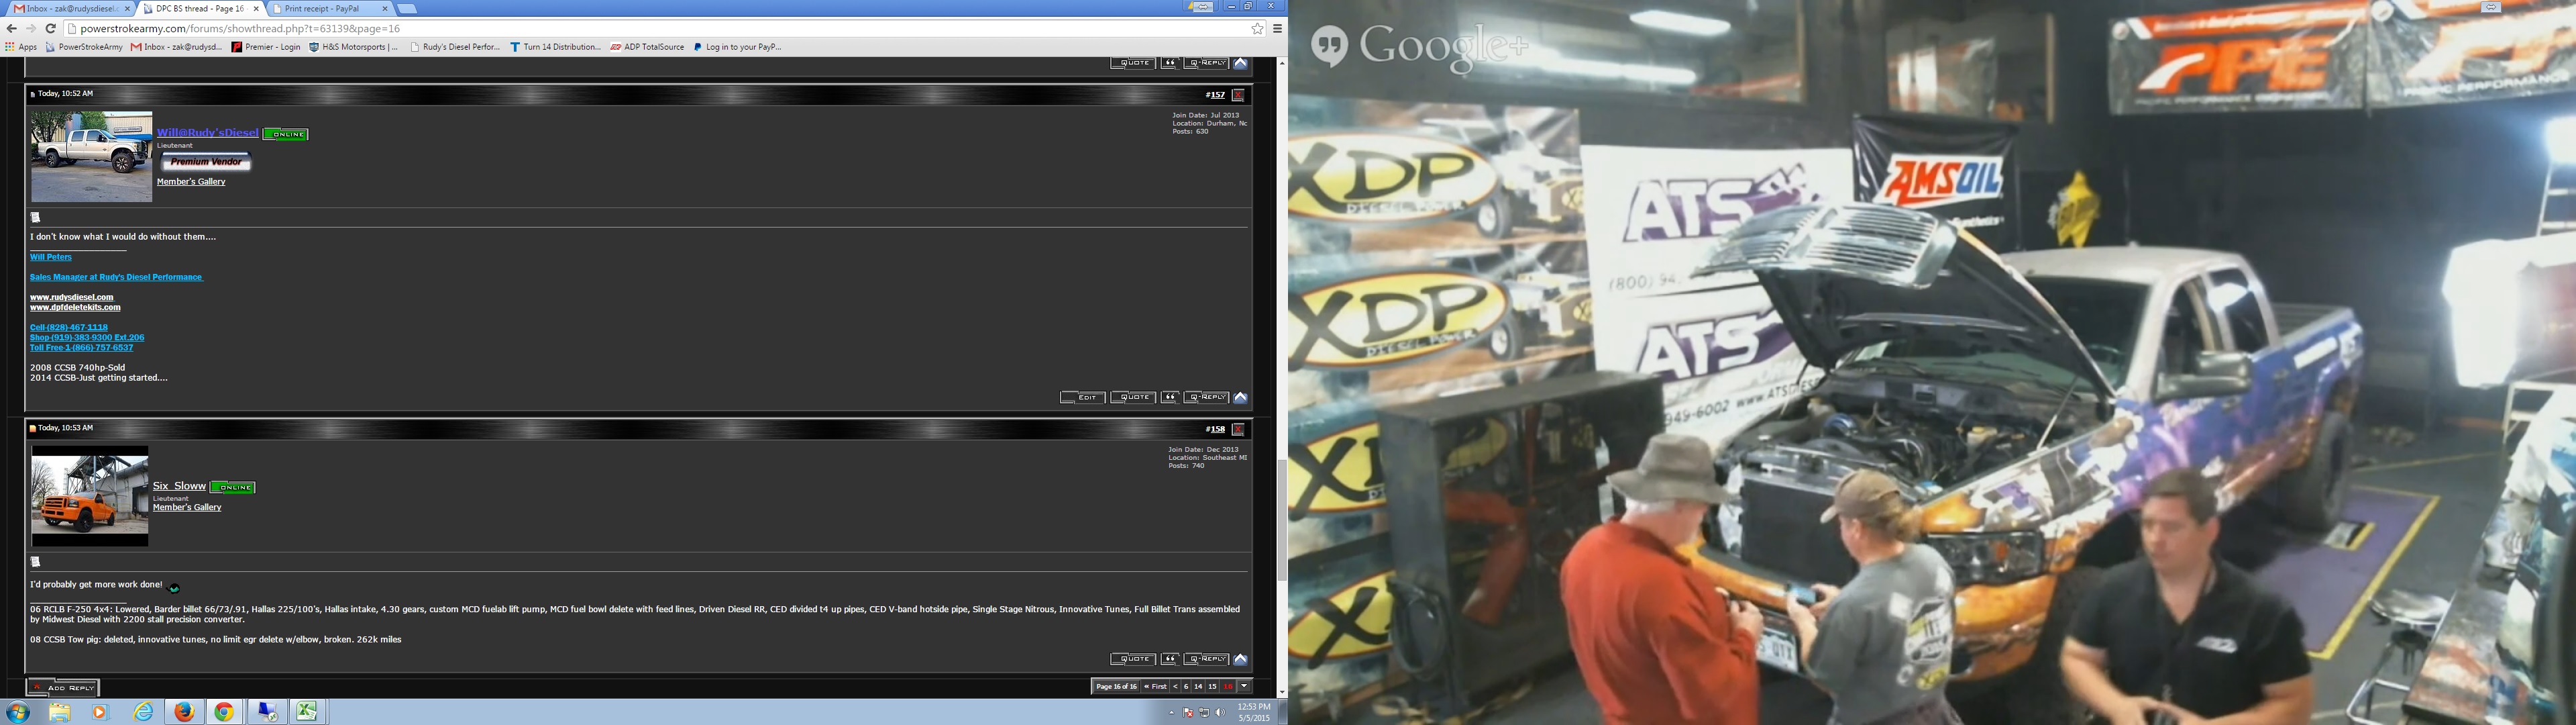
Task: Go to the First page link
Action: [1155, 687]
